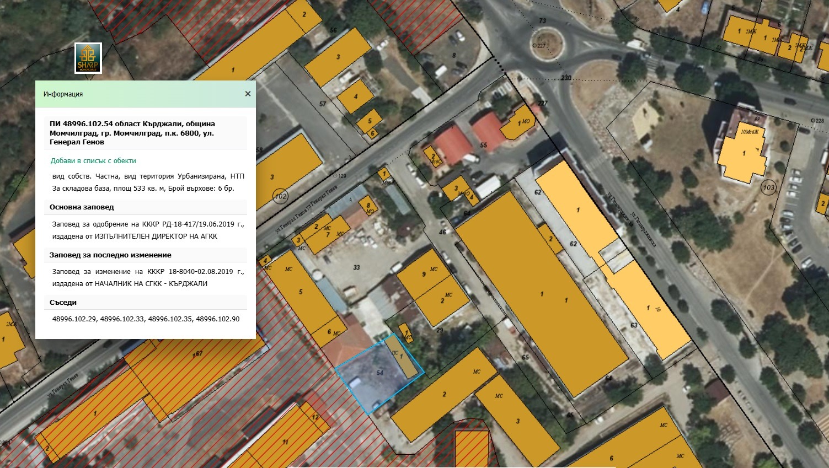The height and width of the screenshot is (468, 829).
Task: Click parcel label 46 on the alley
Action: (x=442, y=233)
